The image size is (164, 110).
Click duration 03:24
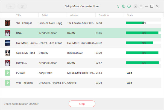click(99, 83)
